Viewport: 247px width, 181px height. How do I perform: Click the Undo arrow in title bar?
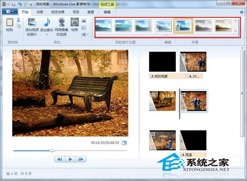point(20,4)
